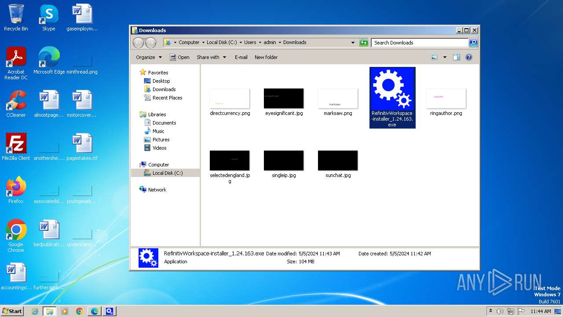Viewport: 563px width, 317px height.
Task: Select the RefinitivWorkspace installer file
Action: coord(392,98)
